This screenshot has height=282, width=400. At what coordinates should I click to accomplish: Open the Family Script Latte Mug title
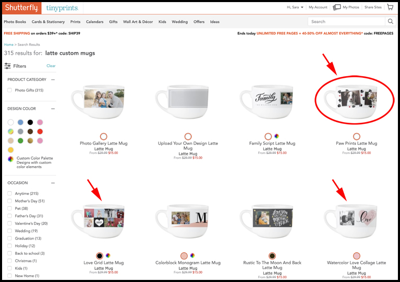coord(272,143)
